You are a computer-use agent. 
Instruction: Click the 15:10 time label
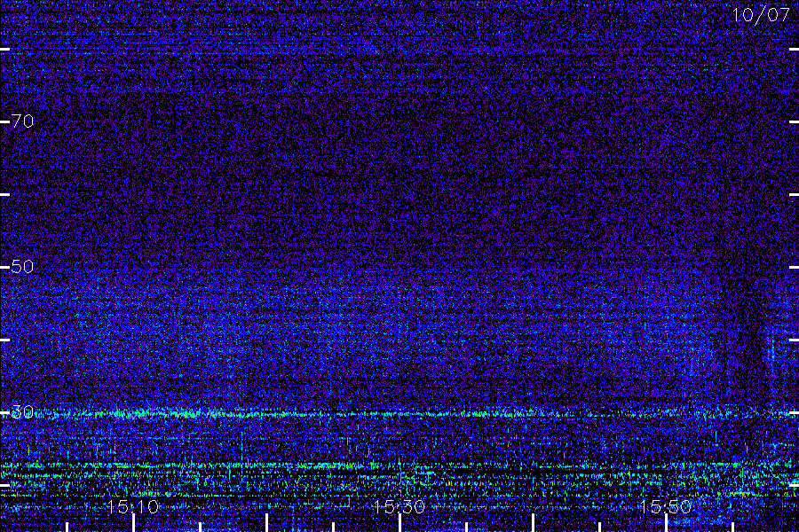tap(133, 506)
